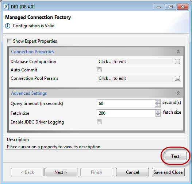Screen dimensions: 192x184
Task: Click the Query timeout value field
Action: click(126, 103)
